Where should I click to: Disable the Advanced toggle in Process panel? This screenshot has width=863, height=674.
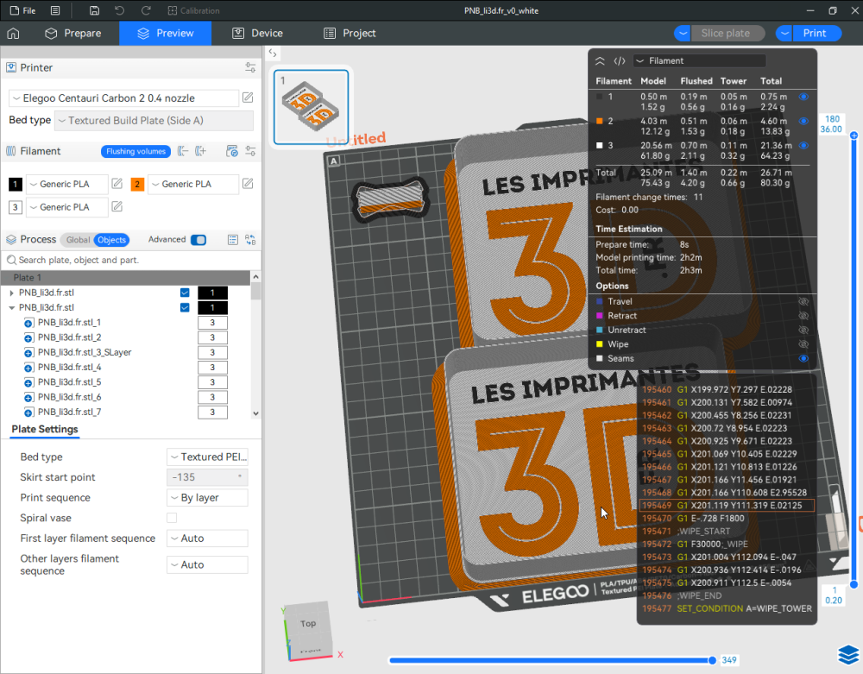[198, 239]
